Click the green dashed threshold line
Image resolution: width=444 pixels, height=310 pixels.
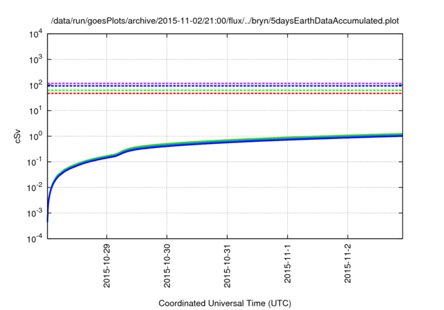click(225, 91)
